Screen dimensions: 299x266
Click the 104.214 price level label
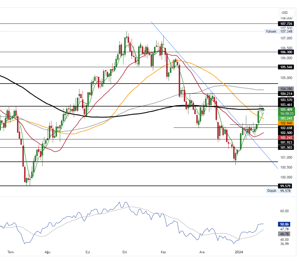coord(286,94)
